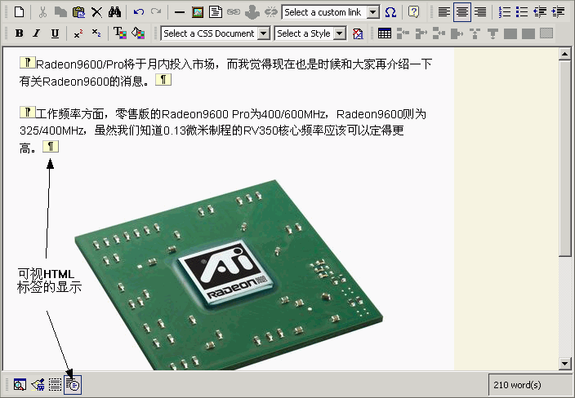The height and width of the screenshot is (398, 575).
Task: Remove formatting with crossed-out A icon
Action: pos(358,33)
